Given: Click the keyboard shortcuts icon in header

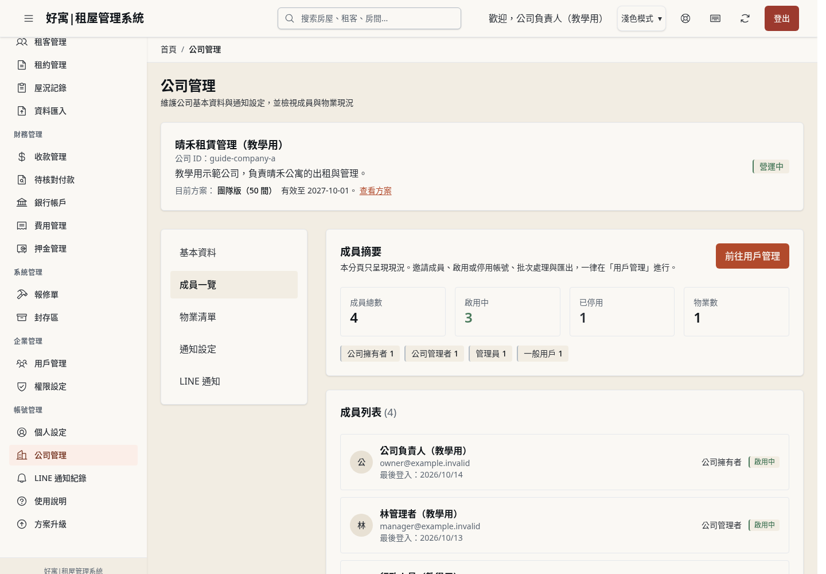Looking at the screenshot, I should 715,18.
